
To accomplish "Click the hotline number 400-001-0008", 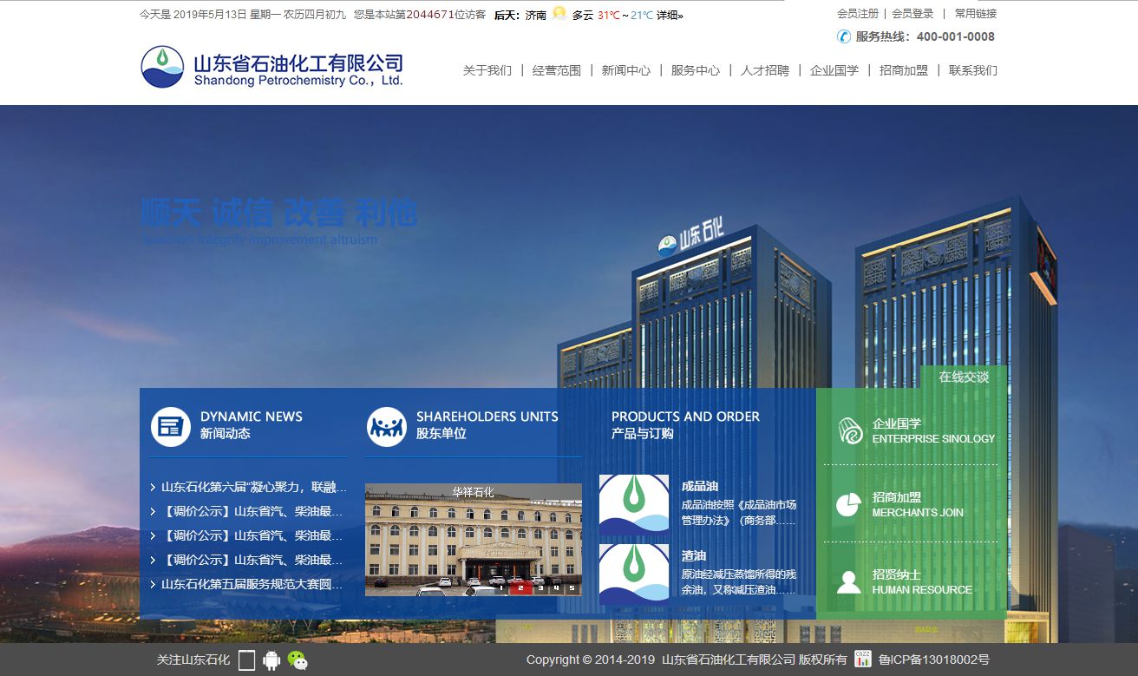I will (x=956, y=36).
